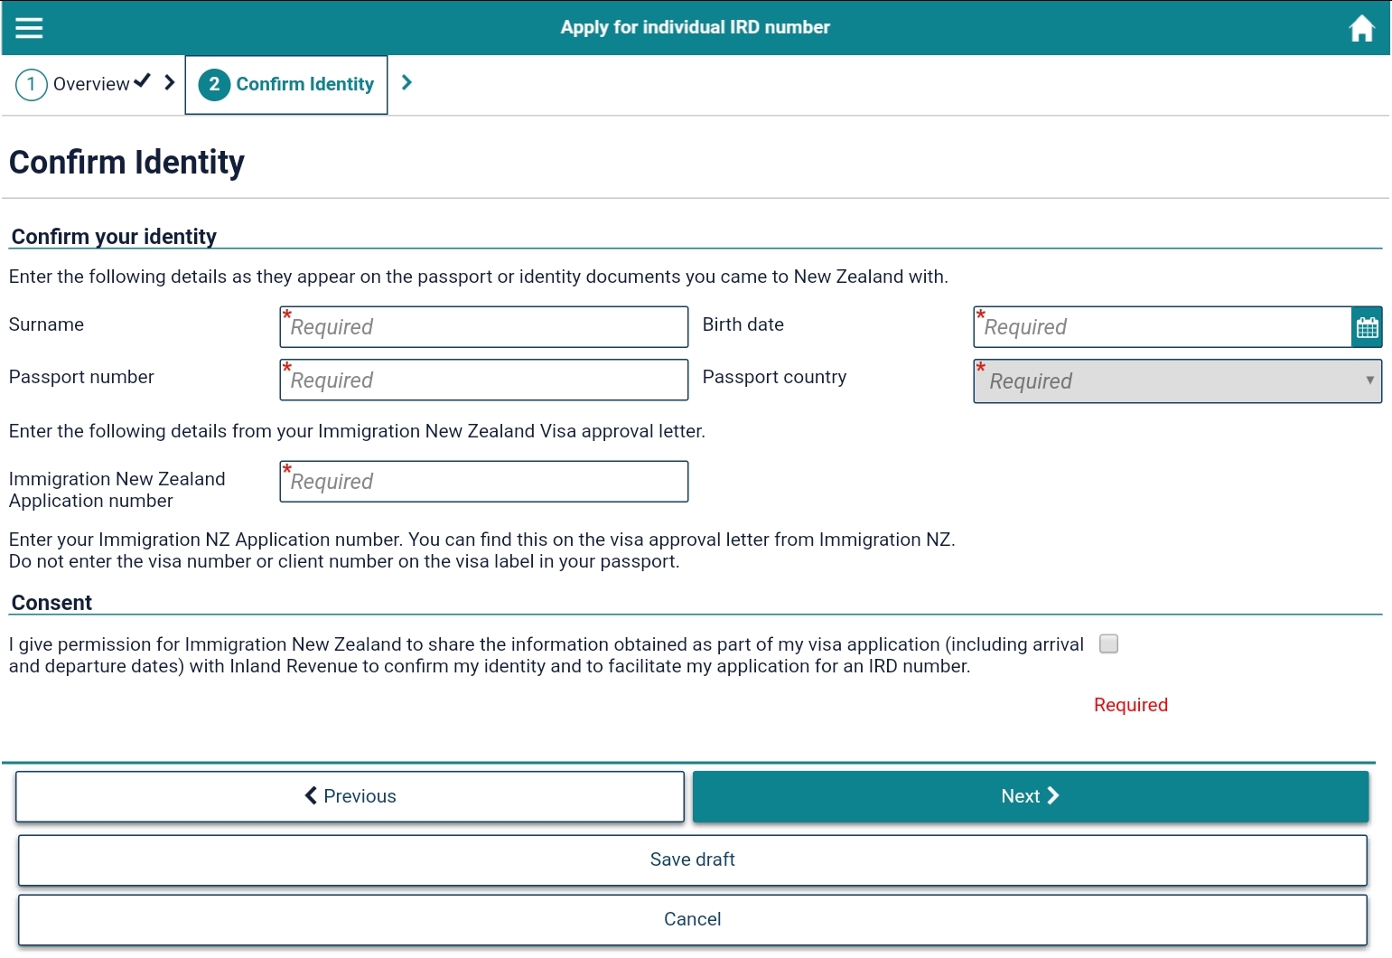
Task: Open the hamburger navigation menu
Action: coord(29,28)
